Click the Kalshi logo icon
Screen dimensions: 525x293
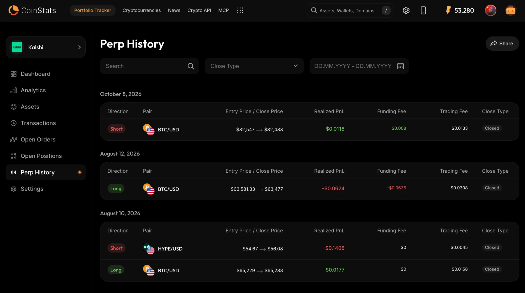pos(17,47)
